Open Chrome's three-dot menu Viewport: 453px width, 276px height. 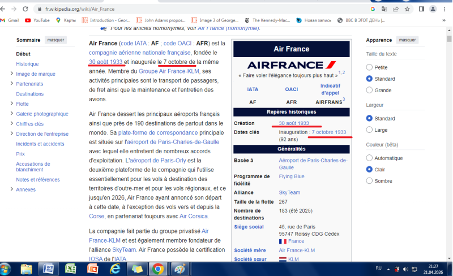[x=446, y=9]
